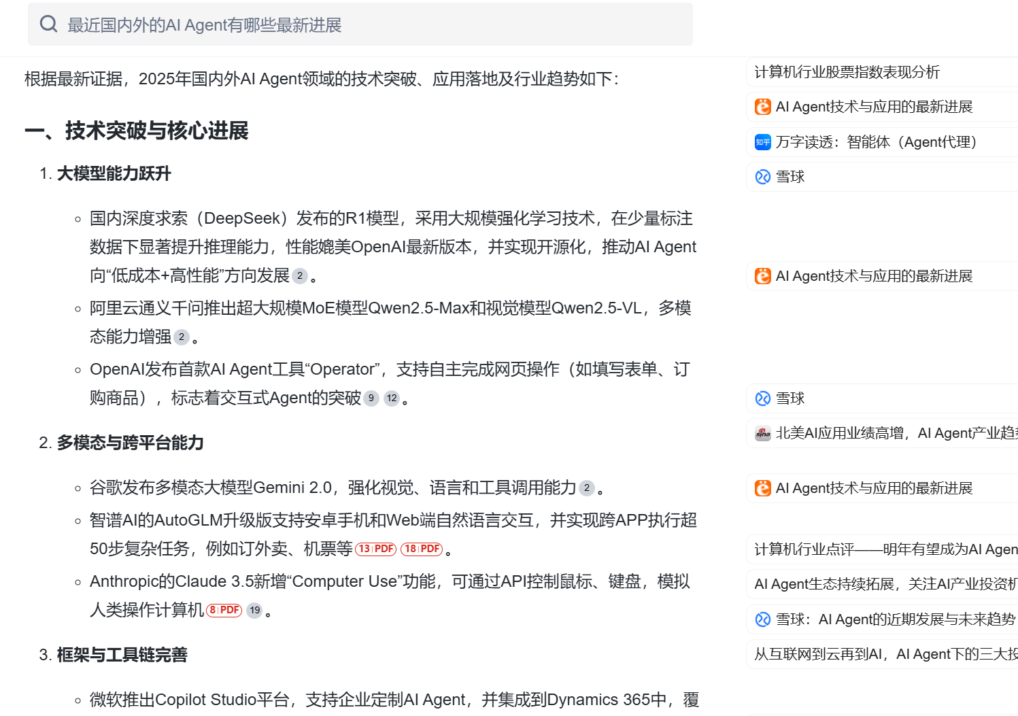Click the Xueqiu icon on the lower plain 雪球 card

coord(763,398)
